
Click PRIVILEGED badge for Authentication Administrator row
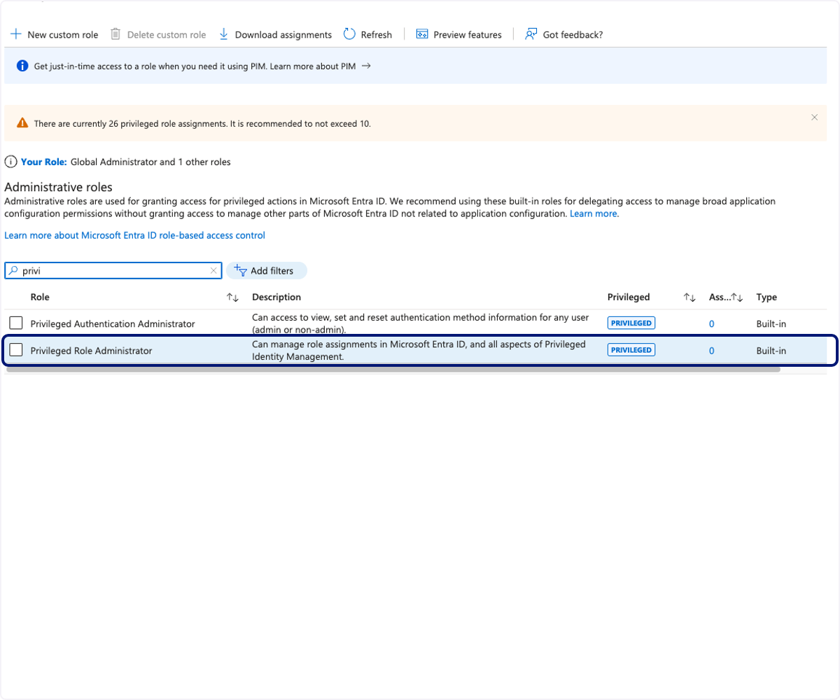click(x=631, y=323)
